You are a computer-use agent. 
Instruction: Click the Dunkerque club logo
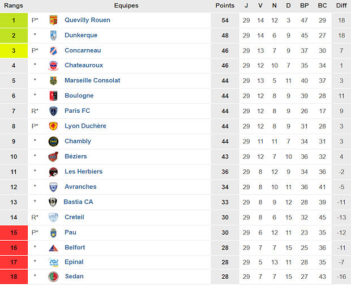pyautogui.click(x=54, y=35)
